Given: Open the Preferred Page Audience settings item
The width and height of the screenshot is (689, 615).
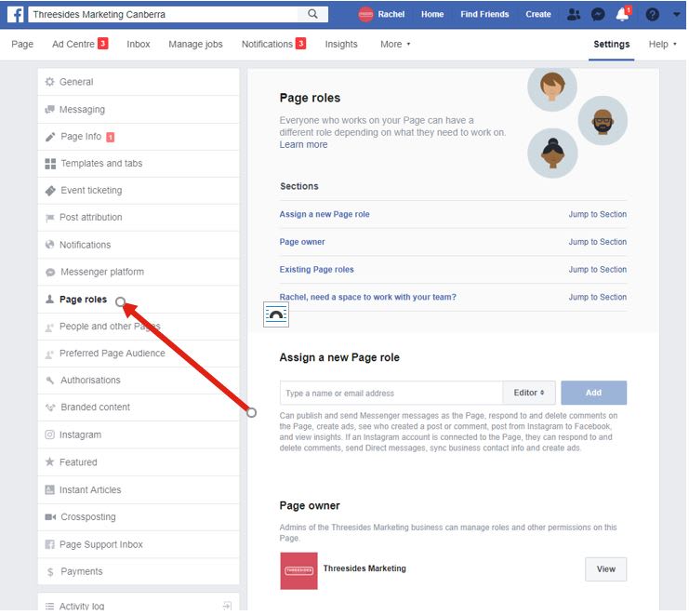Looking at the screenshot, I should [x=139, y=354].
